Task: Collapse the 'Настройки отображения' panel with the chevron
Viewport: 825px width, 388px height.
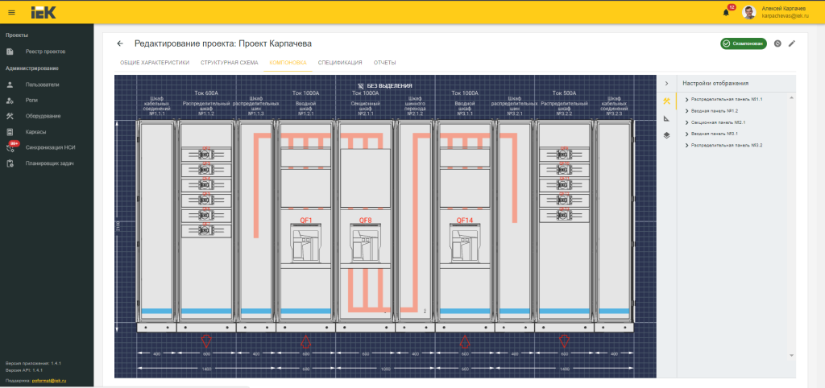Action: pyautogui.click(x=666, y=84)
